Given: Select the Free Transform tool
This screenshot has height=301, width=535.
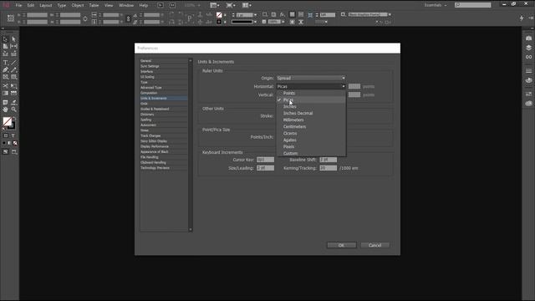Looking at the screenshot, I should (13, 86).
